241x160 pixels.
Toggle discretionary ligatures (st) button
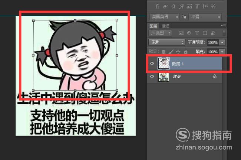tap(174, 6)
